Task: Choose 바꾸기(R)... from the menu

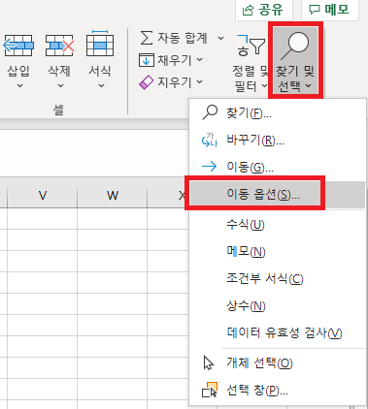Action: (x=278, y=140)
